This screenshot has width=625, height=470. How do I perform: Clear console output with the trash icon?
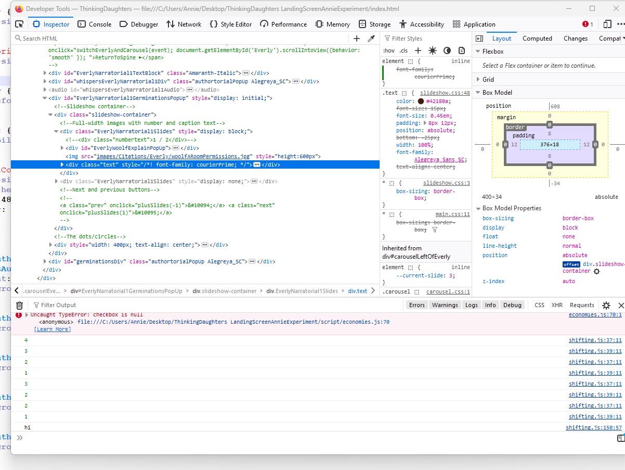(x=19, y=305)
